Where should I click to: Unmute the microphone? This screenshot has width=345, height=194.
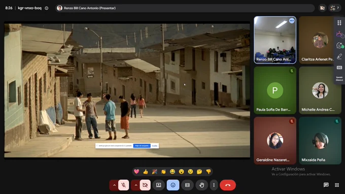coord(124,185)
